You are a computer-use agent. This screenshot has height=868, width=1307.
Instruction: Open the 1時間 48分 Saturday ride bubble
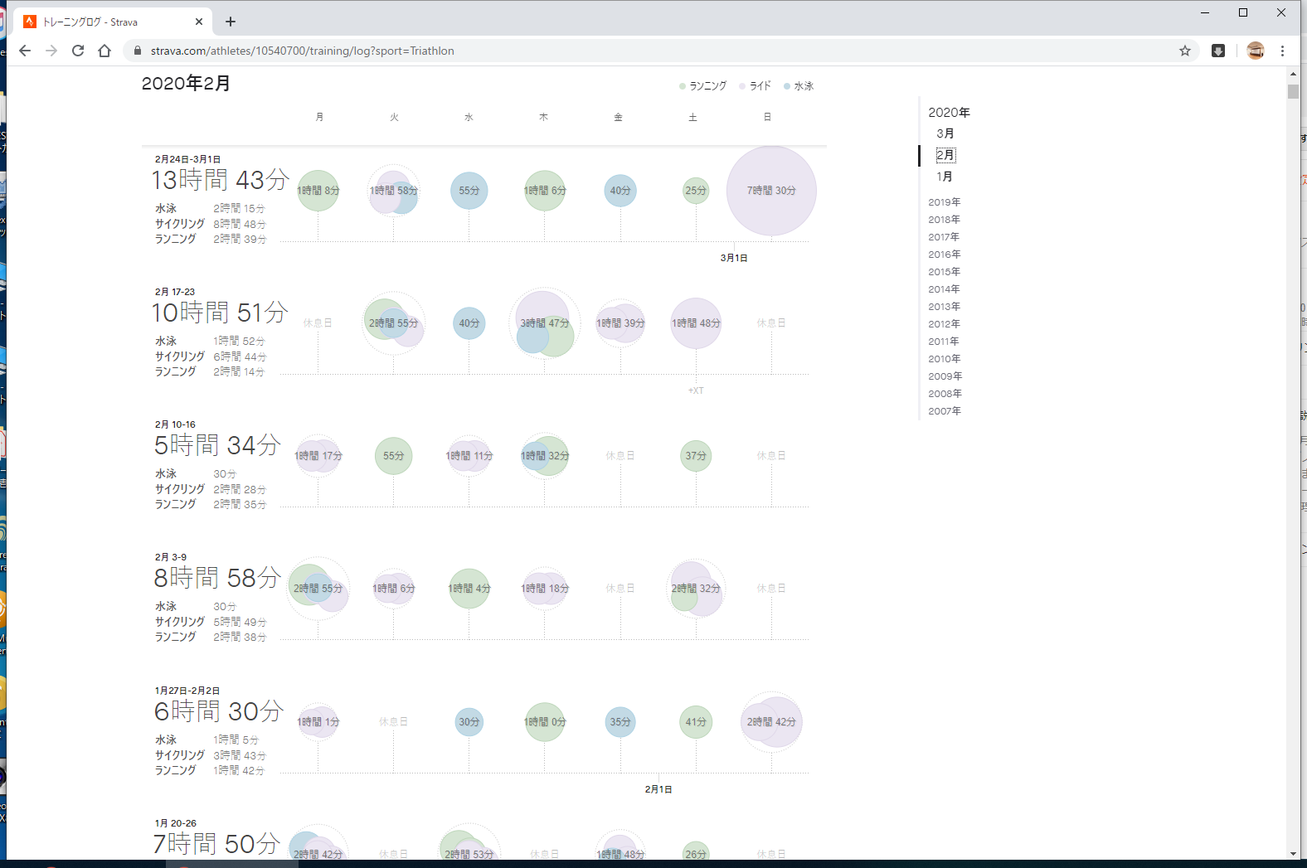coord(696,323)
